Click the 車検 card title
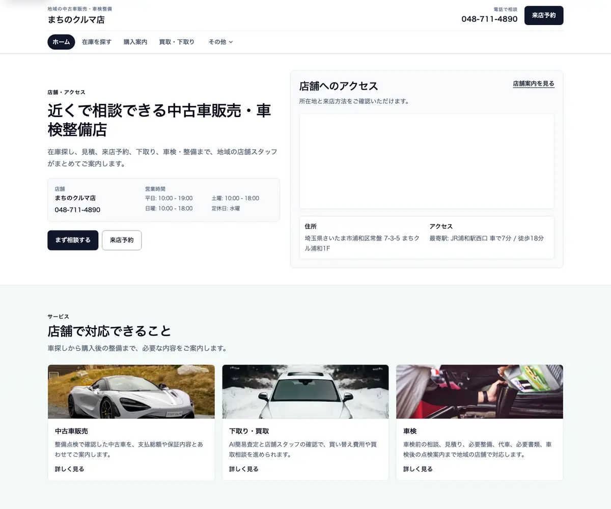The image size is (611, 509). coord(410,431)
